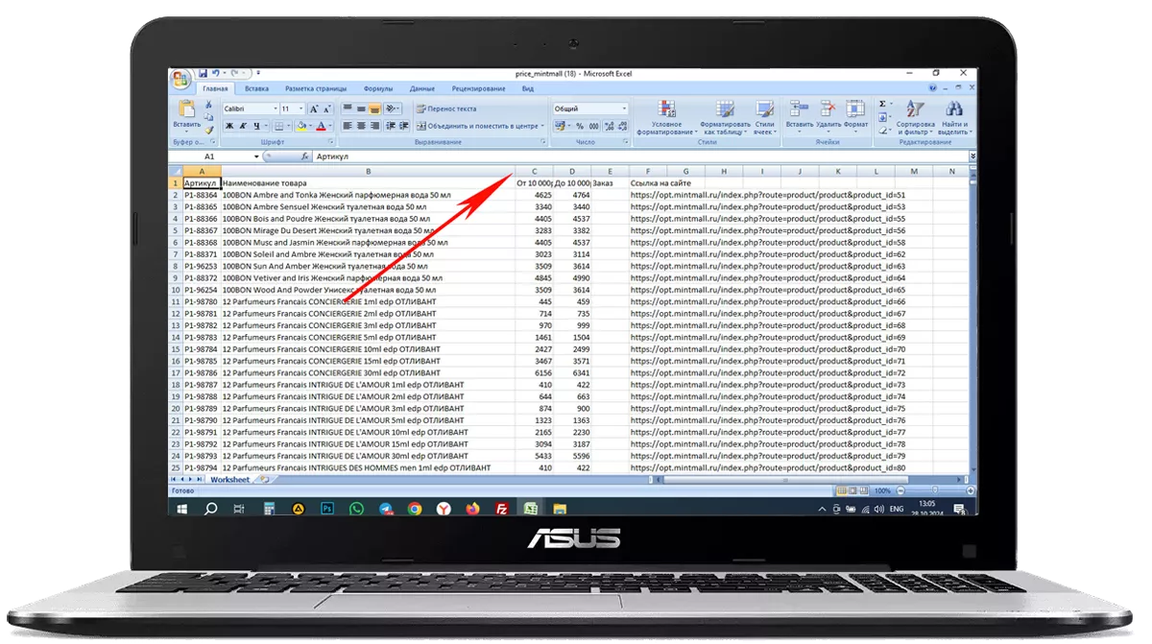Switch to the Данные ribbon tab
1152x644 pixels.
pos(422,88)
